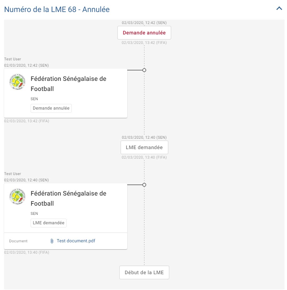Click the LME demandée tag in federation card
This screenshot has width=287, height=290.
pyautogui.click(x=48, y=223)
